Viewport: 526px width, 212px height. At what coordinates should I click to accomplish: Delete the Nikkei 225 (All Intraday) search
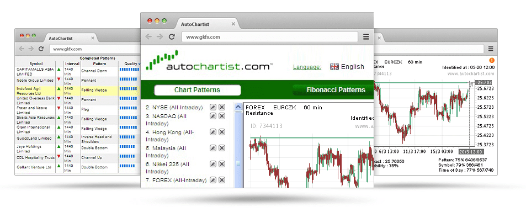pos(222,164)
